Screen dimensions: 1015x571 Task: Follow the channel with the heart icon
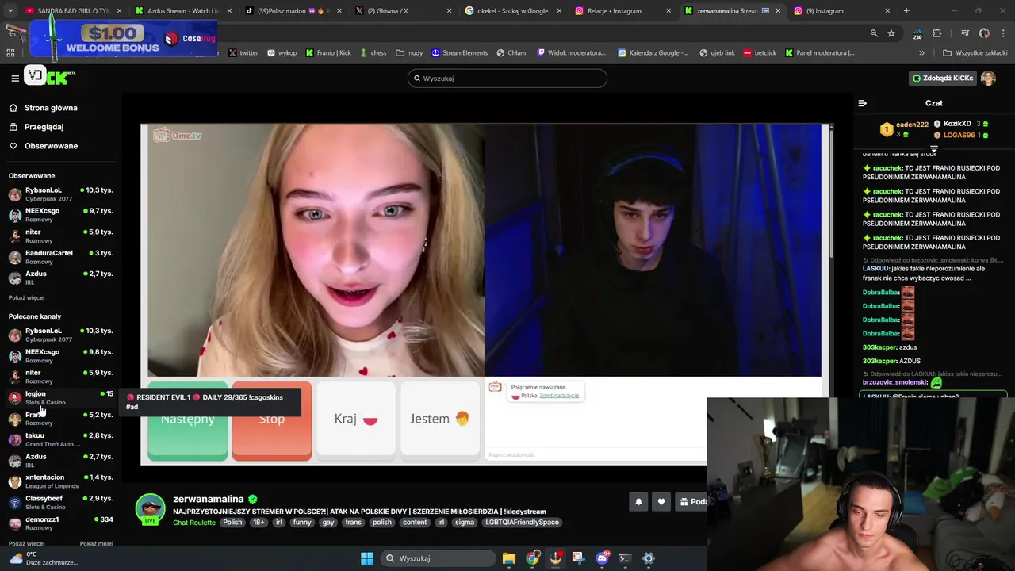[x=661, y=501]
